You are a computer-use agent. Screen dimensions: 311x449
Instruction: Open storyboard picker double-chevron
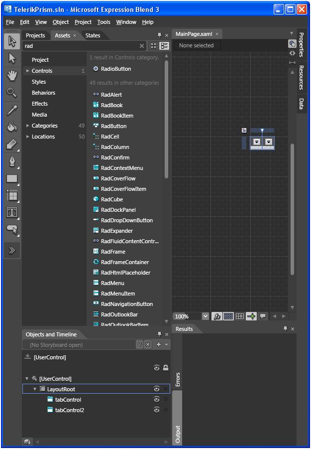pyautogui.click(x=139, y=345)
